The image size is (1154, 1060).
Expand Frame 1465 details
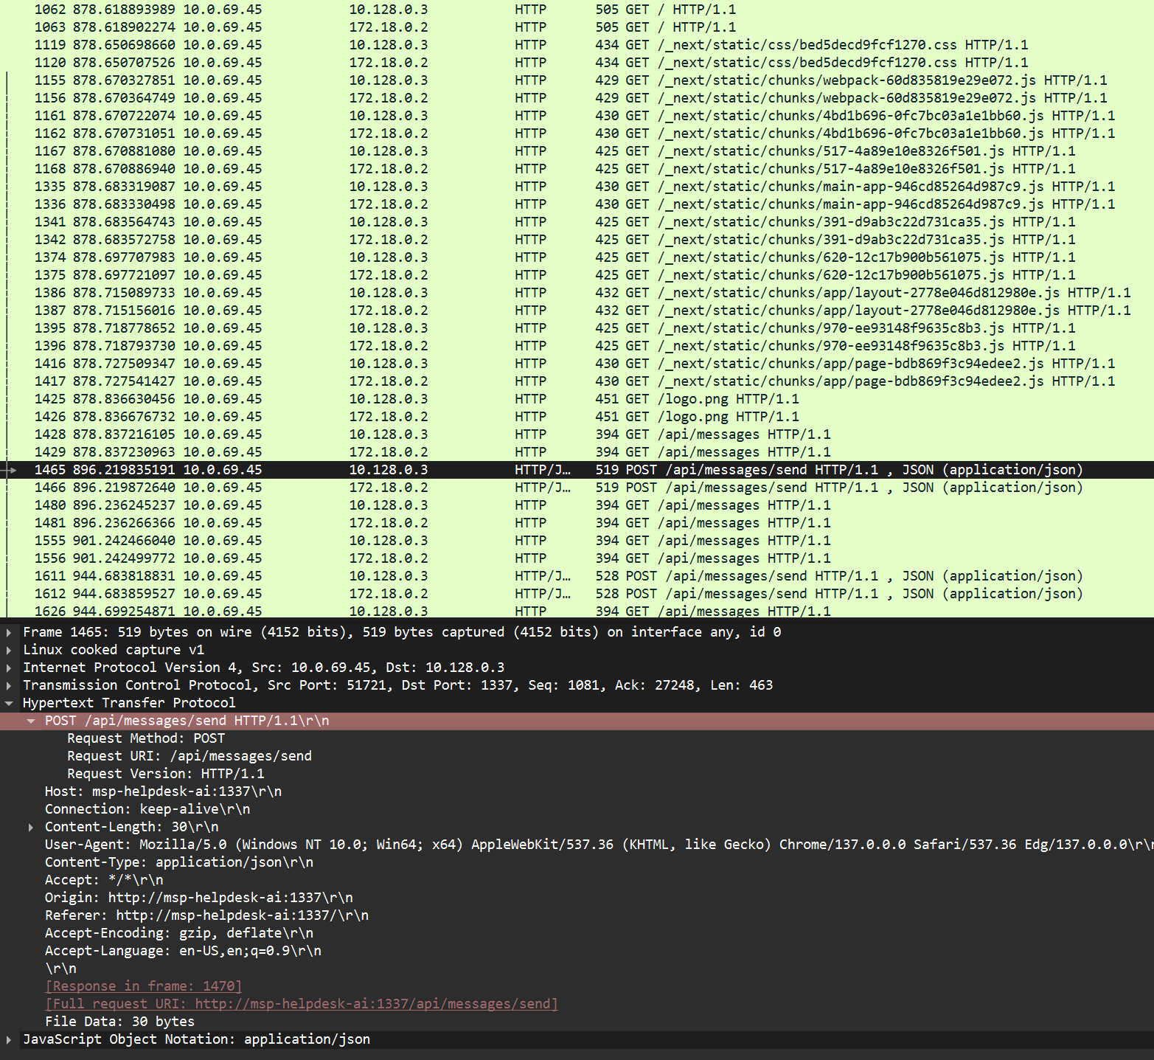[x=8, y=632]
